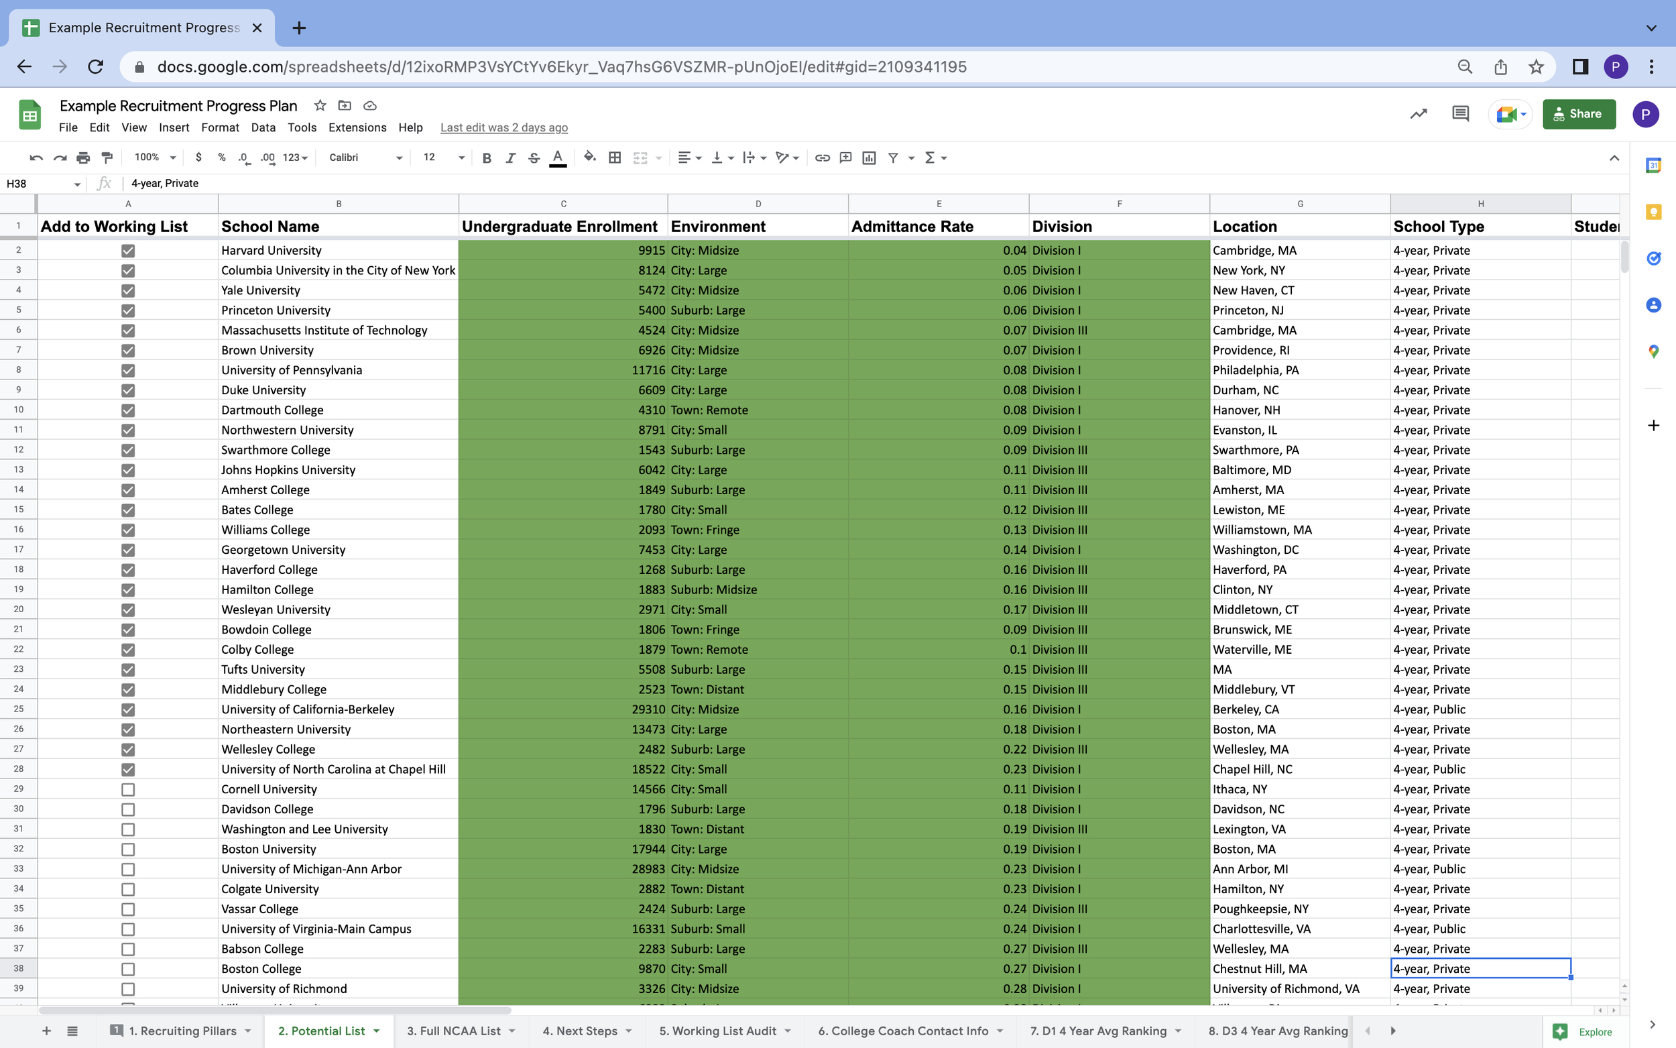Click the insert chart icon

[x=869, y=158]
